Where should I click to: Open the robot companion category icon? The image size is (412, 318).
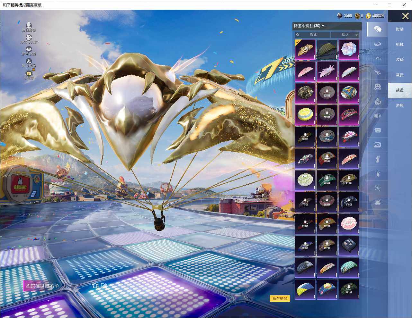coord(378,101)
